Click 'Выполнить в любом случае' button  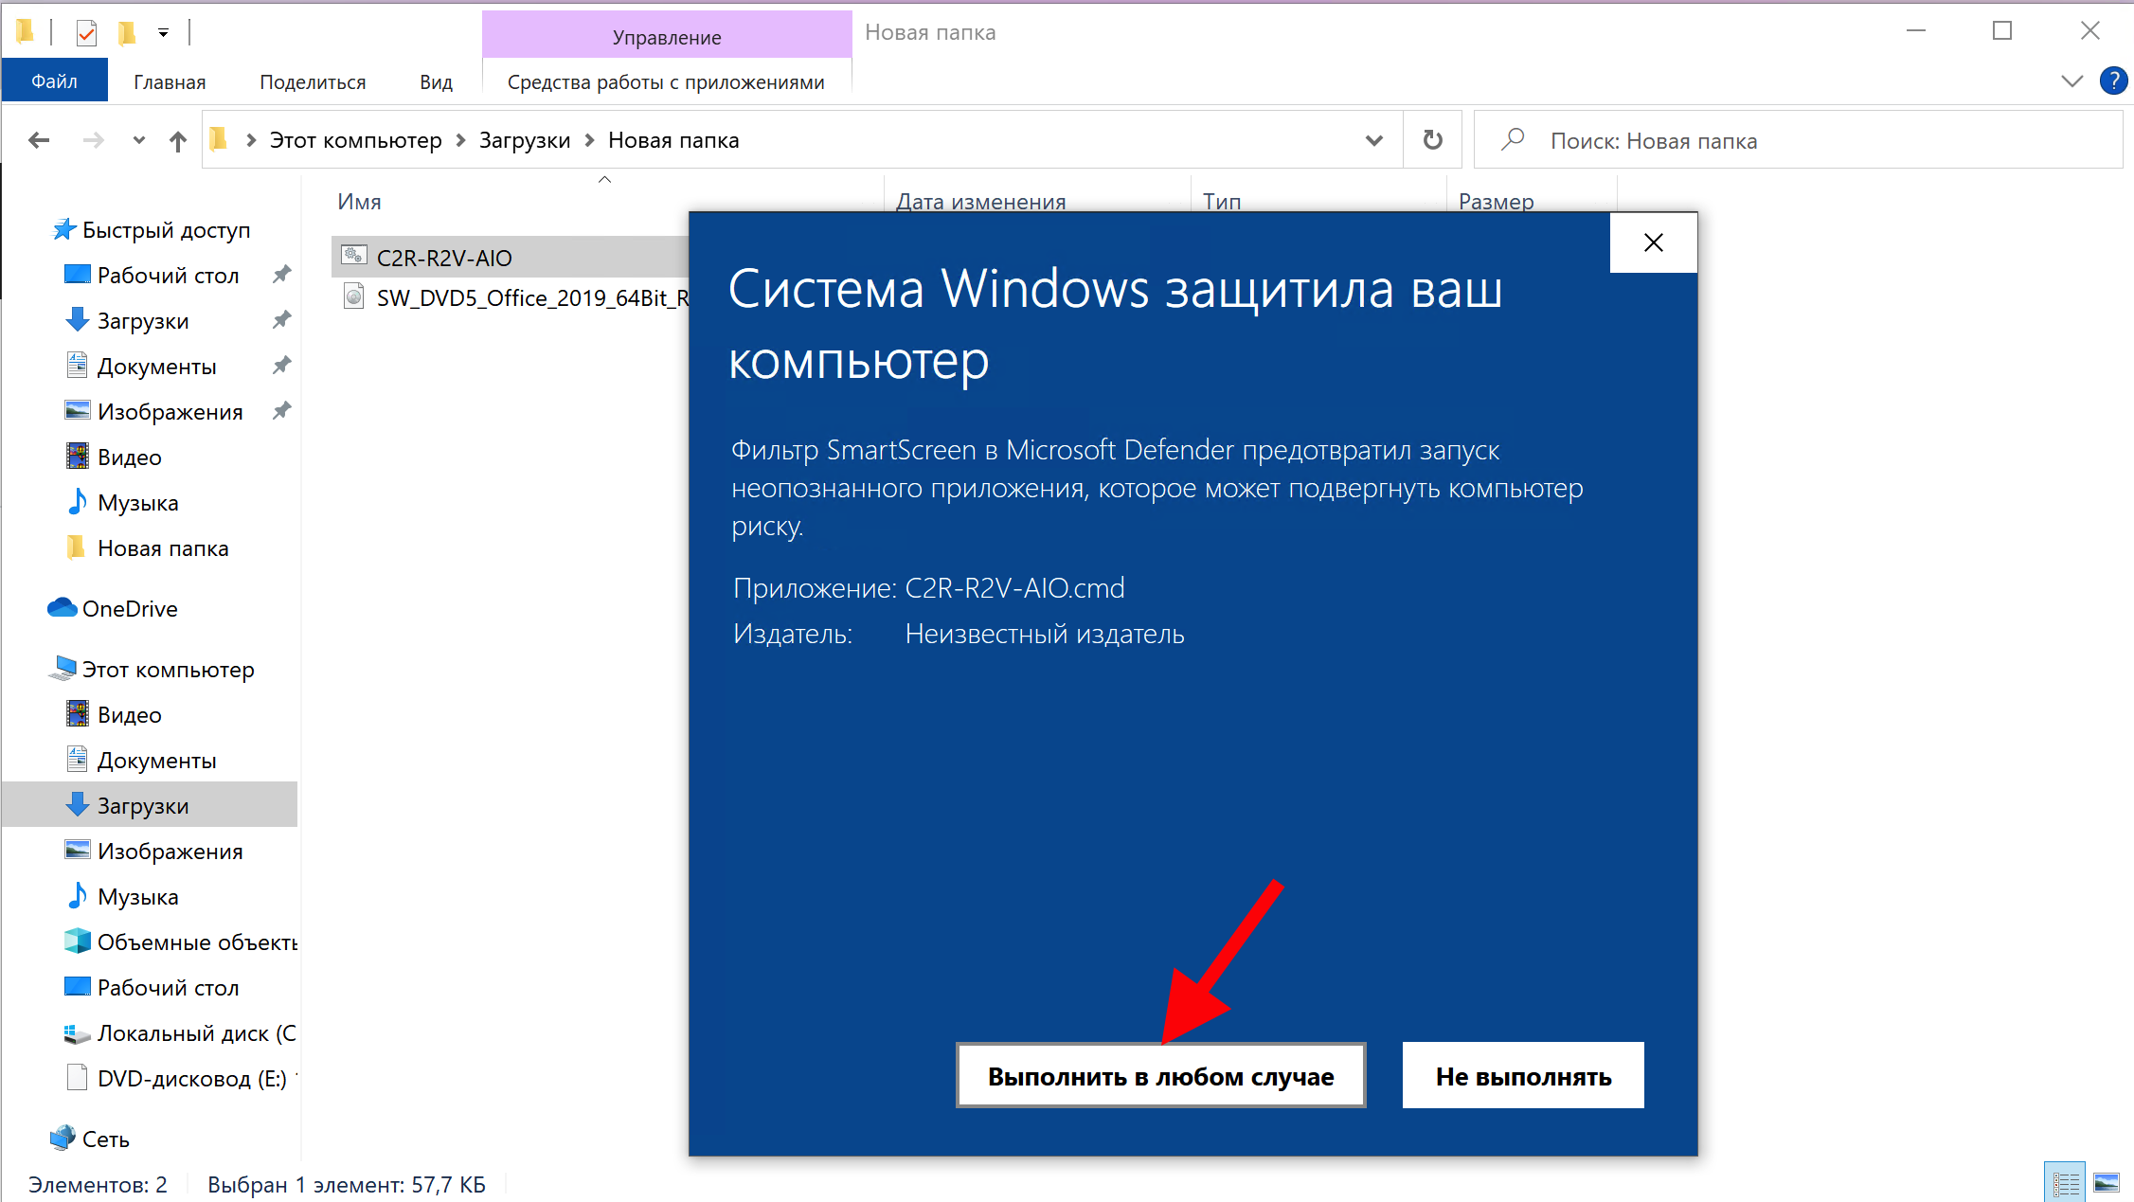pos(1160,1076)
